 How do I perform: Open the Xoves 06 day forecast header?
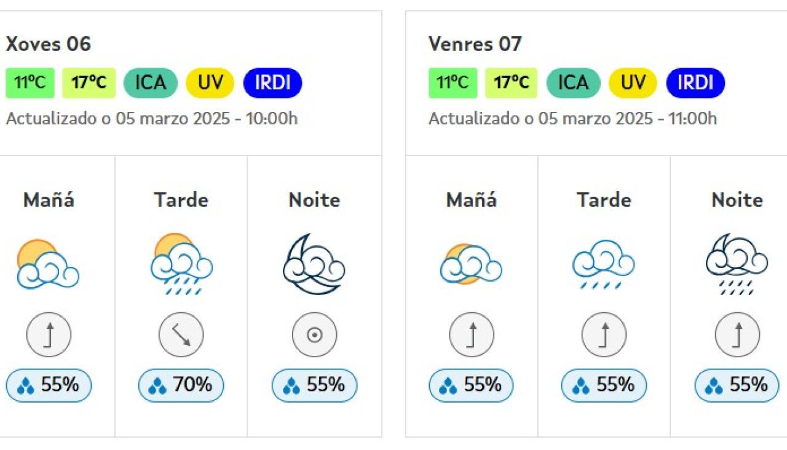click(48, 44)
